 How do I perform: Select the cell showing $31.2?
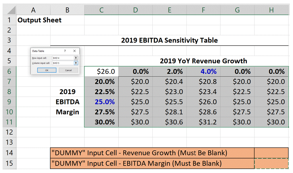pyautogui.click(x=203, y=122)
